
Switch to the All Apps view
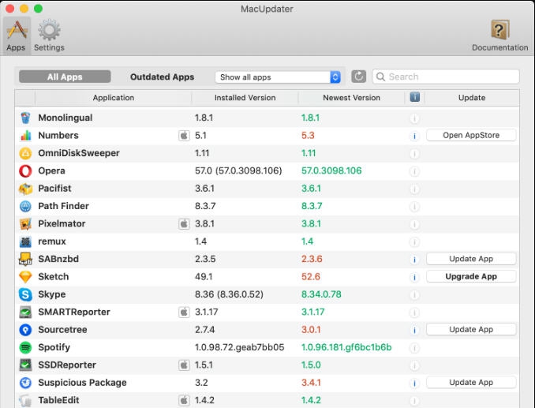tap(65, 77)
